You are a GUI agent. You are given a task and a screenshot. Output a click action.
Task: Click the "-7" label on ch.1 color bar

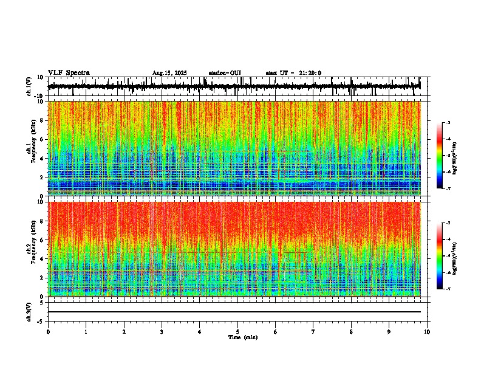[x=448, y=188]
